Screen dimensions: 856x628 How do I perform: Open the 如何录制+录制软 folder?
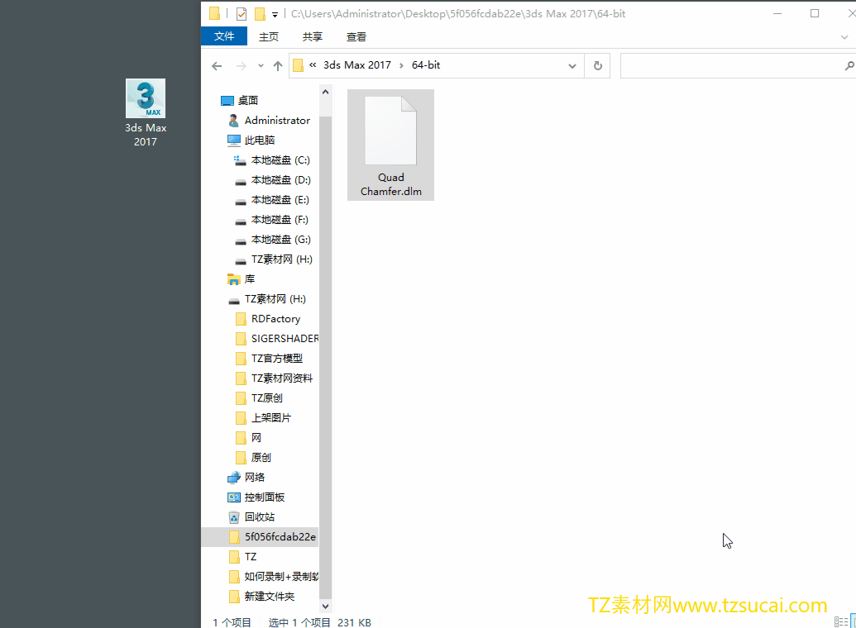281,577
